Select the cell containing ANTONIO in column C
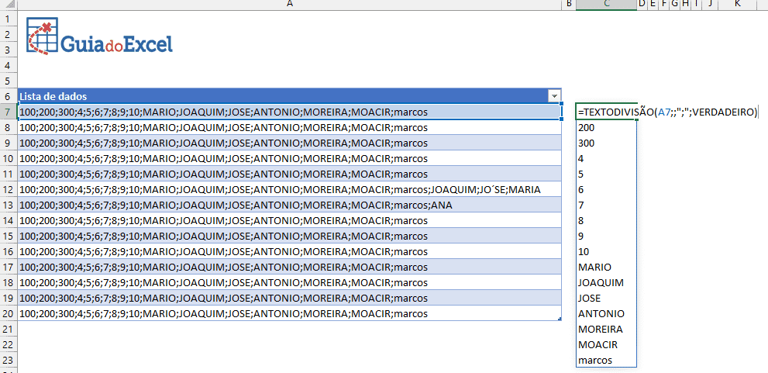 coord(606,313)
